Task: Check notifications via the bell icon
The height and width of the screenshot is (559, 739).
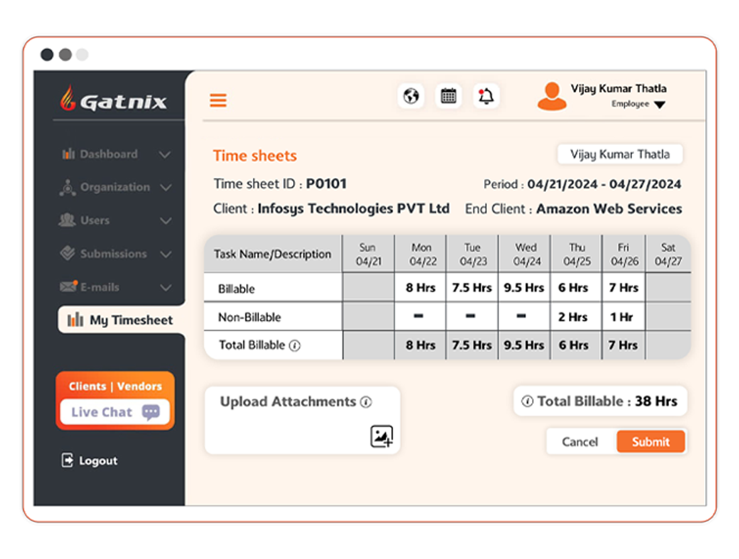Action: pos(486,95)
